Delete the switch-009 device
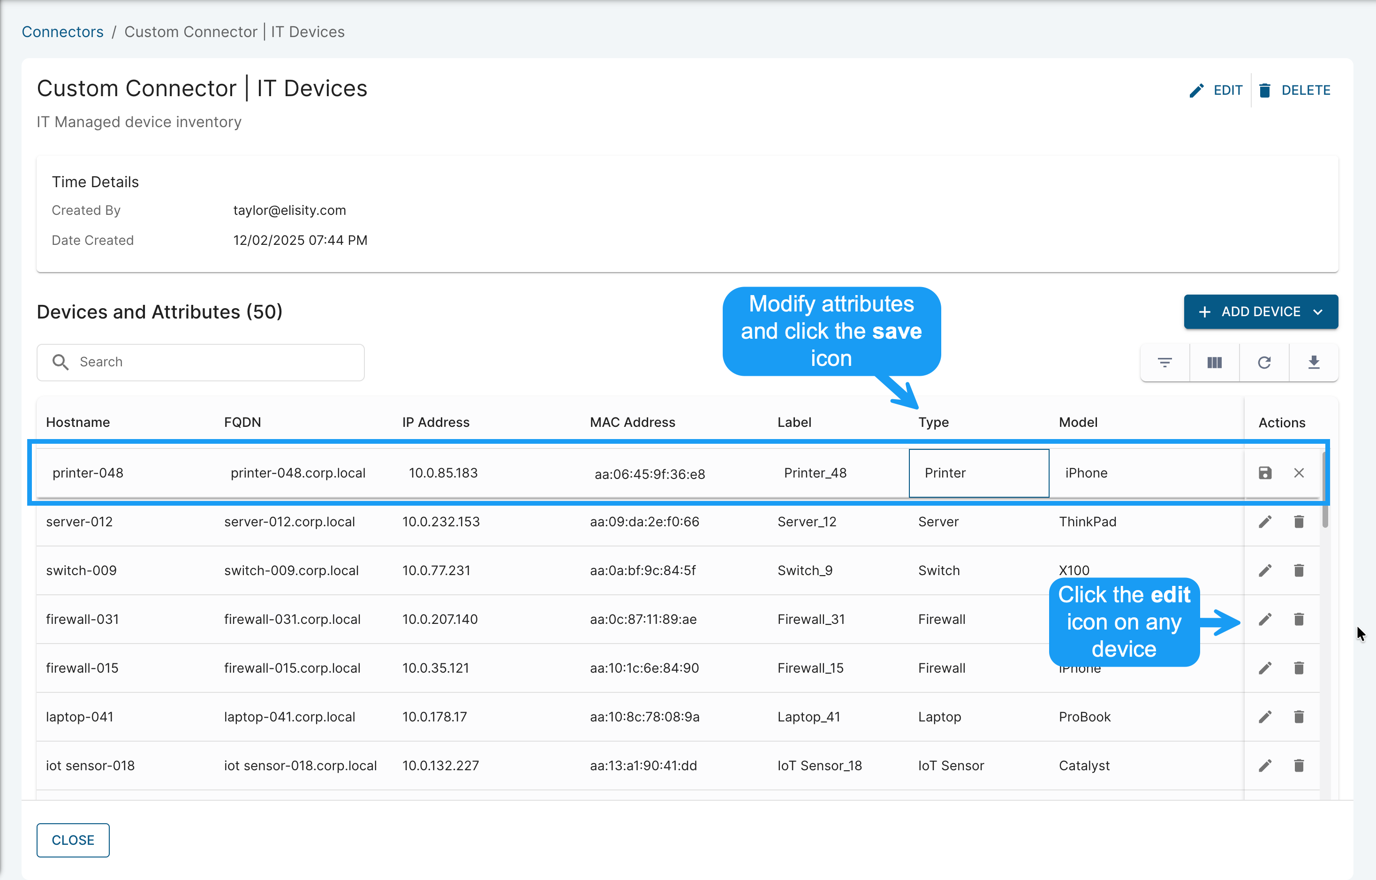This screenshot has height=880, width=1376. click(x=1298, y=570)
